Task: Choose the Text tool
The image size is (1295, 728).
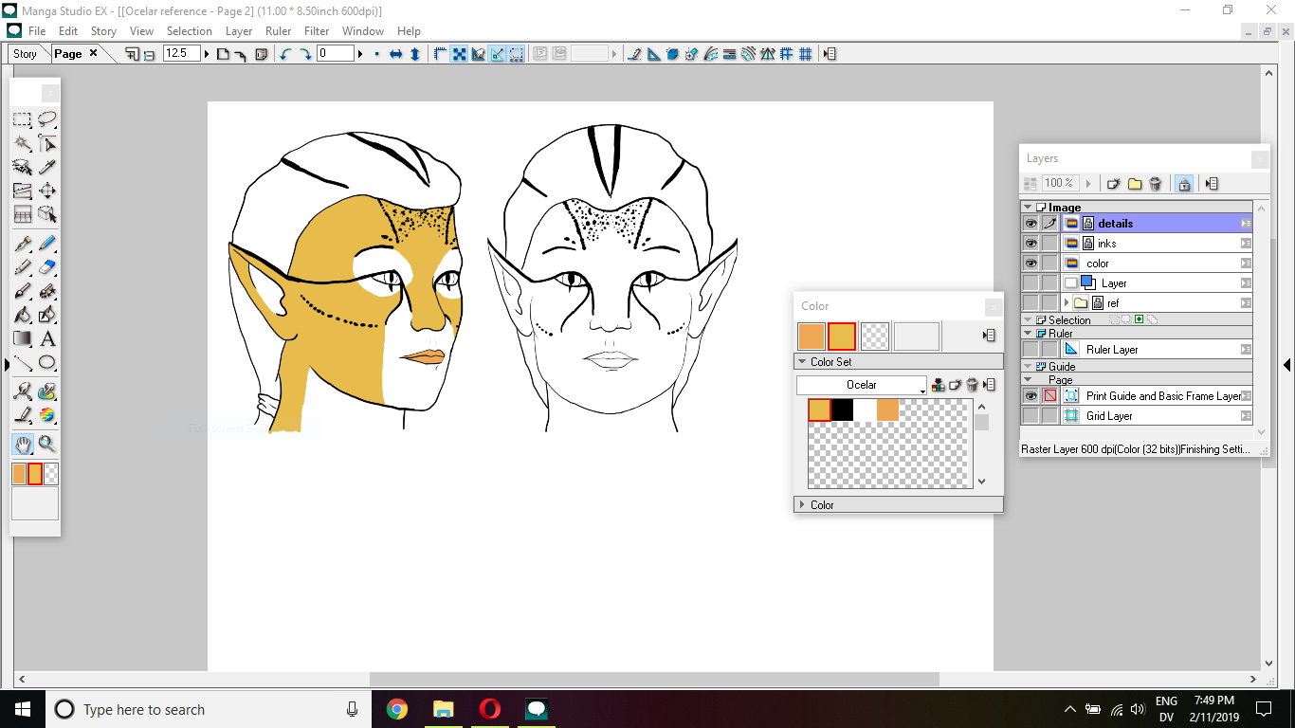Action: point(47,338)
